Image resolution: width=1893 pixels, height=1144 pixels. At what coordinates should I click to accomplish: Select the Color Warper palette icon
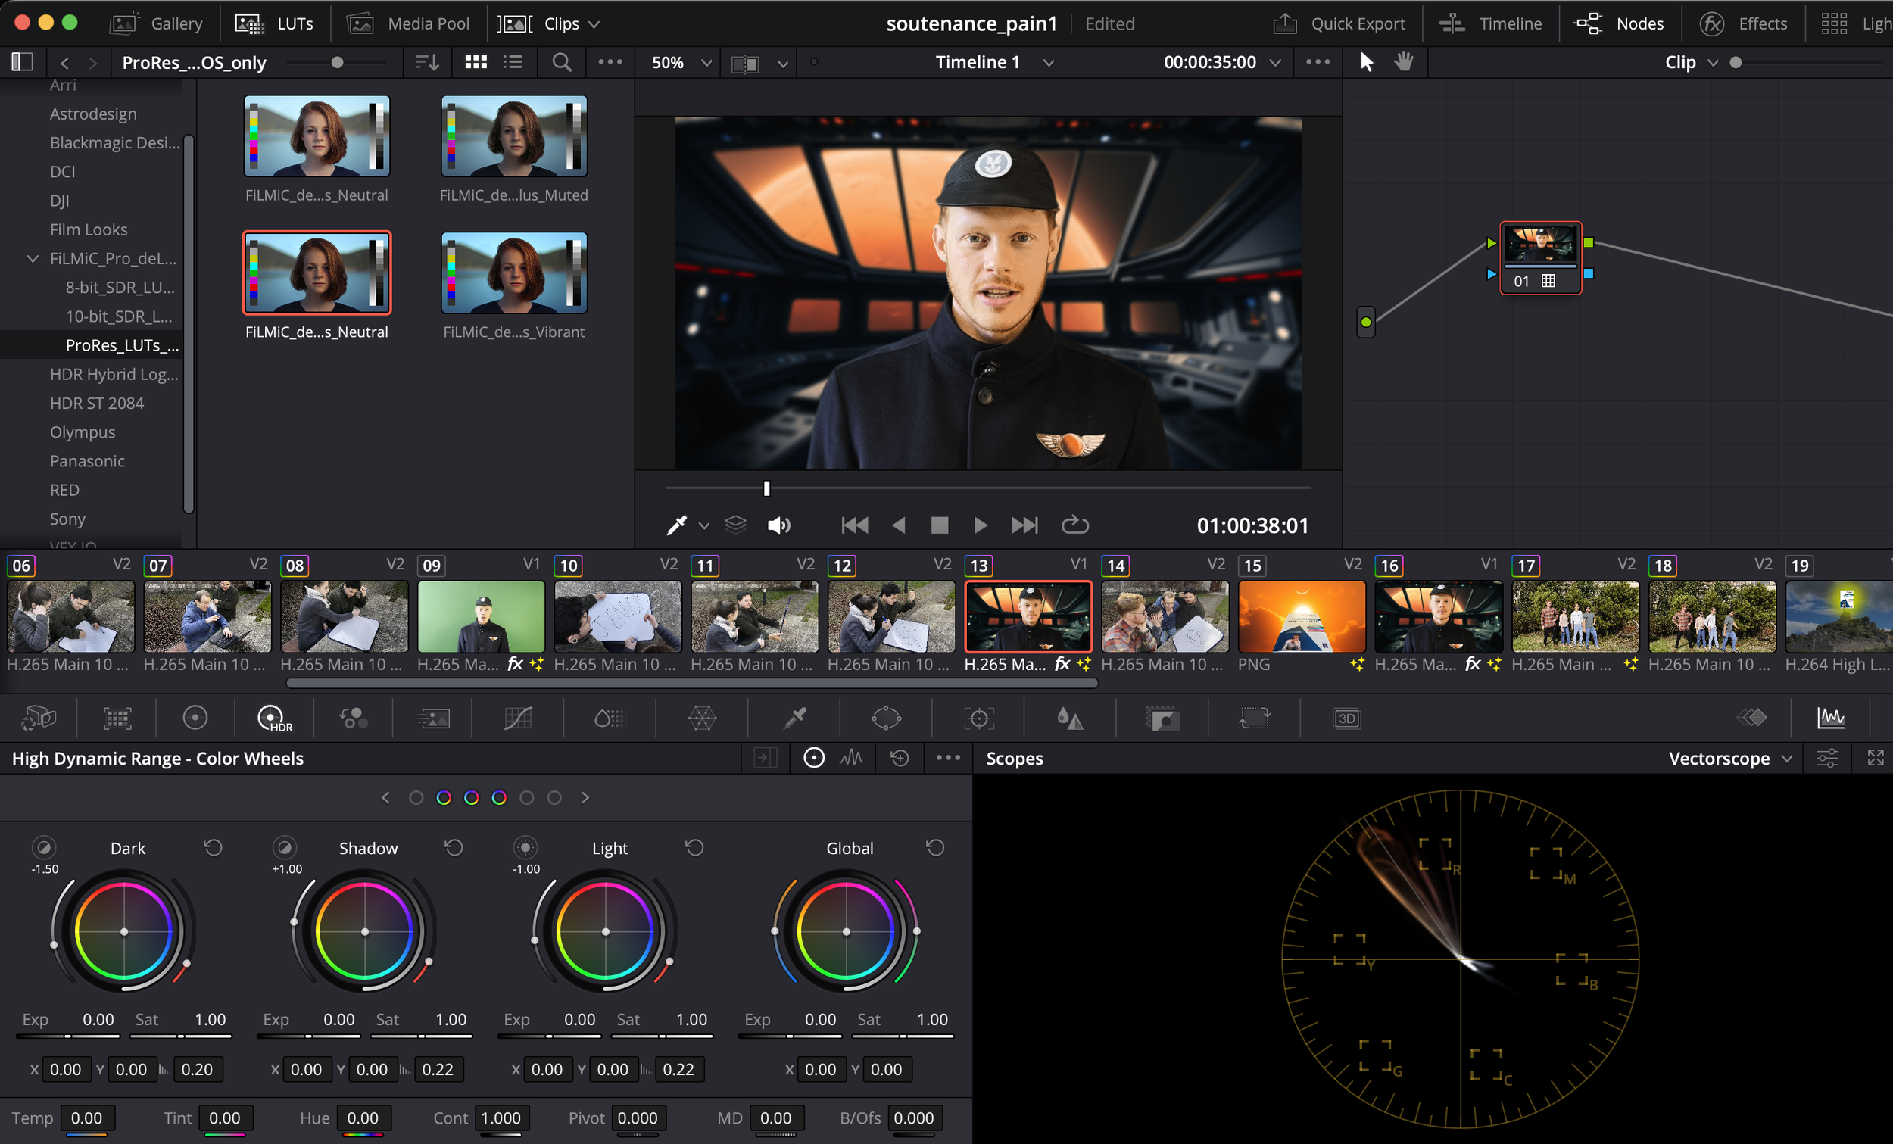(x=701, y=719)
